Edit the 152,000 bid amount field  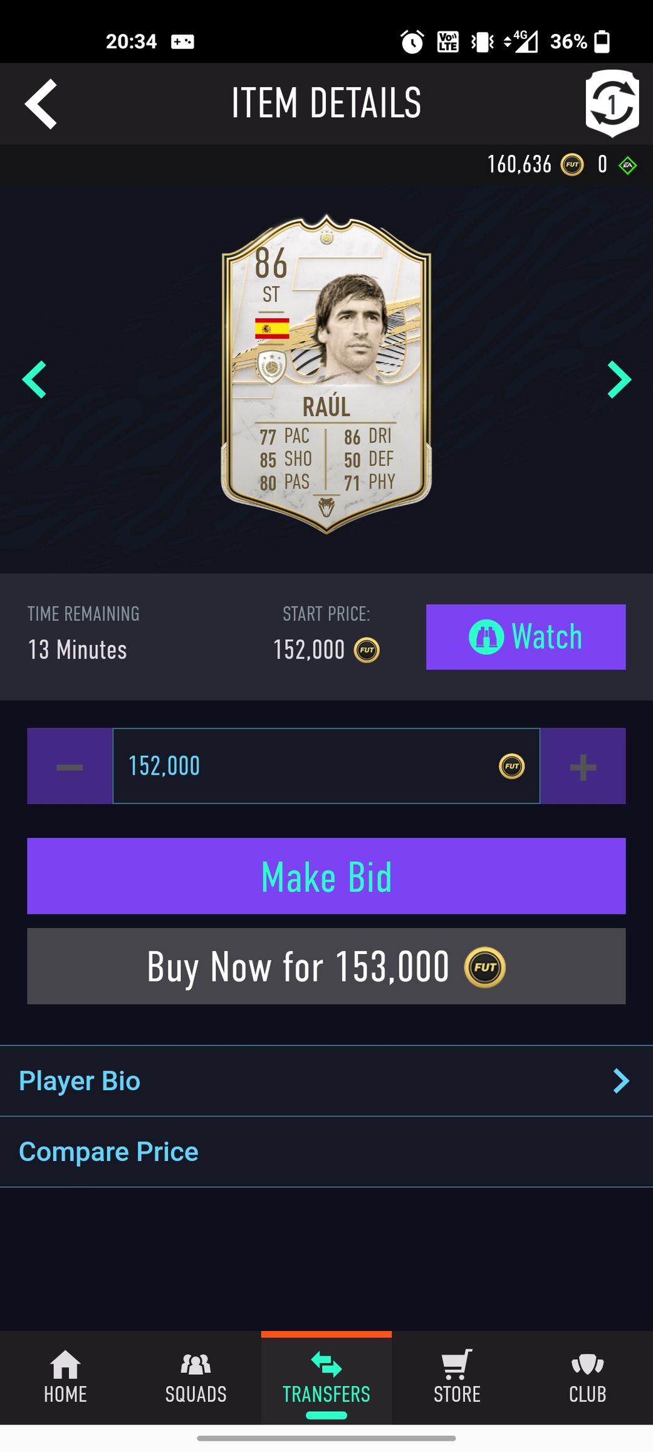tap(326, 766)
